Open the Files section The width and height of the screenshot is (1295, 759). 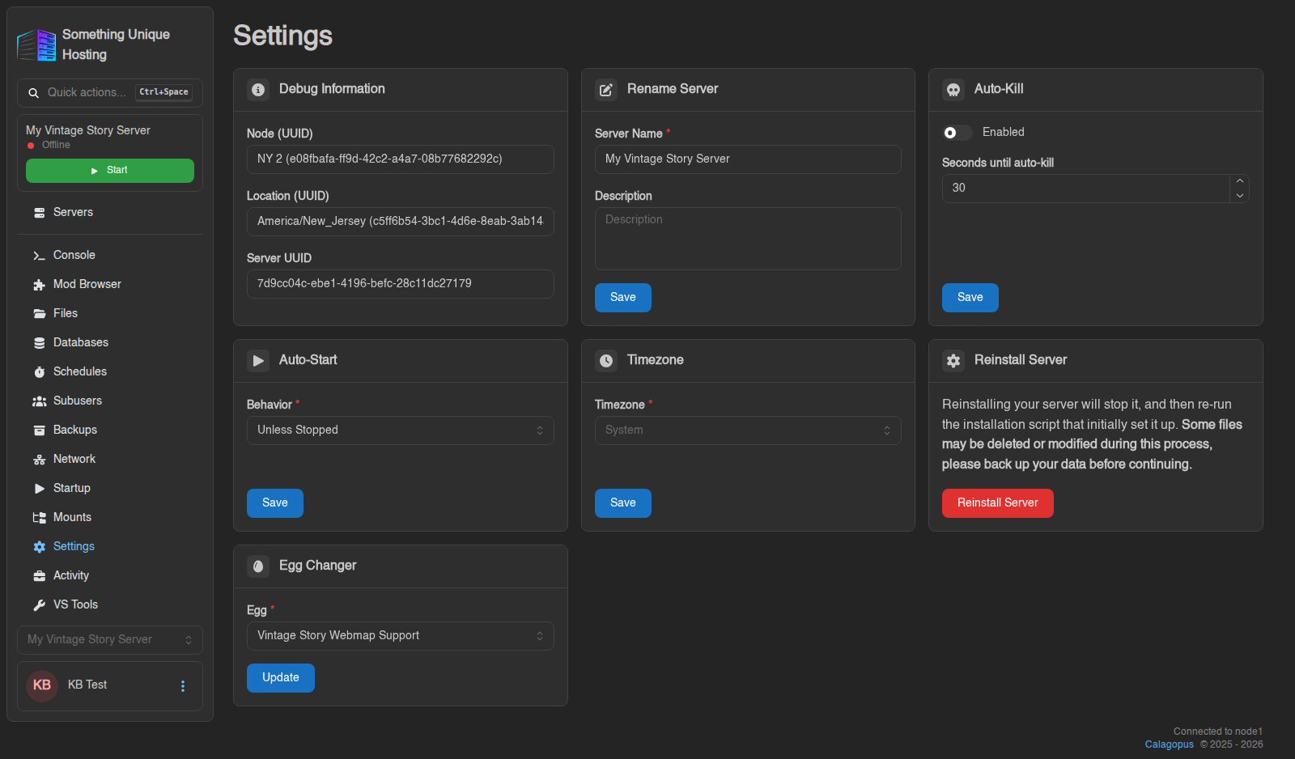(x=110, y=314)
